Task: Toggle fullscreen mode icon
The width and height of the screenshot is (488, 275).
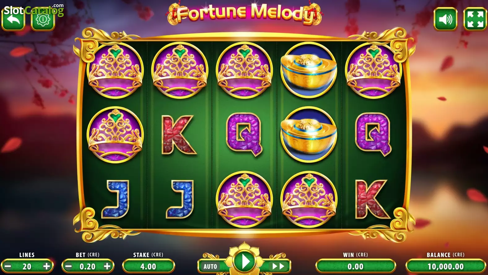Action: pyautogui.click(x=475, y=19)
